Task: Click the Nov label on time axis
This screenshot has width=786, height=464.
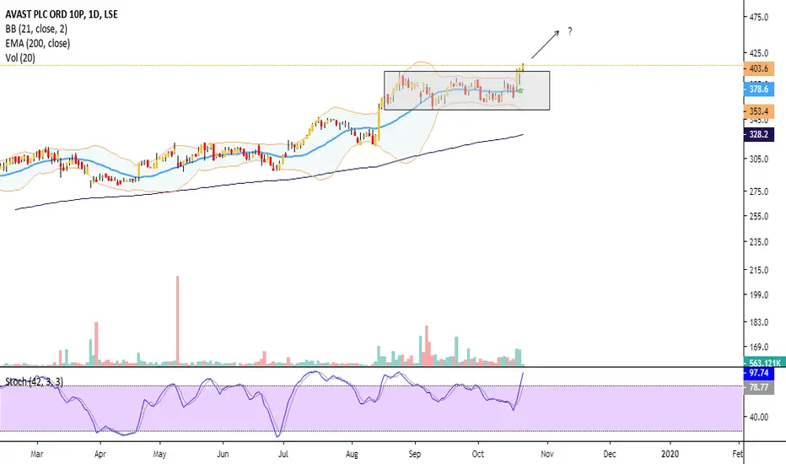Action: point(546,454)
